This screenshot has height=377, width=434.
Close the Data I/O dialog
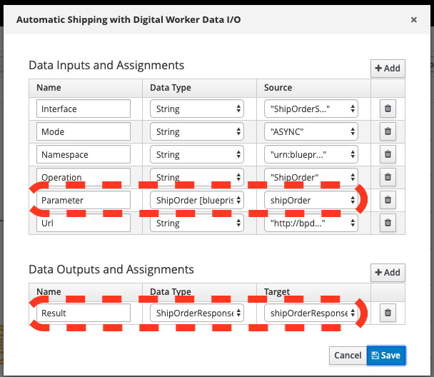[x=414, y=20]
